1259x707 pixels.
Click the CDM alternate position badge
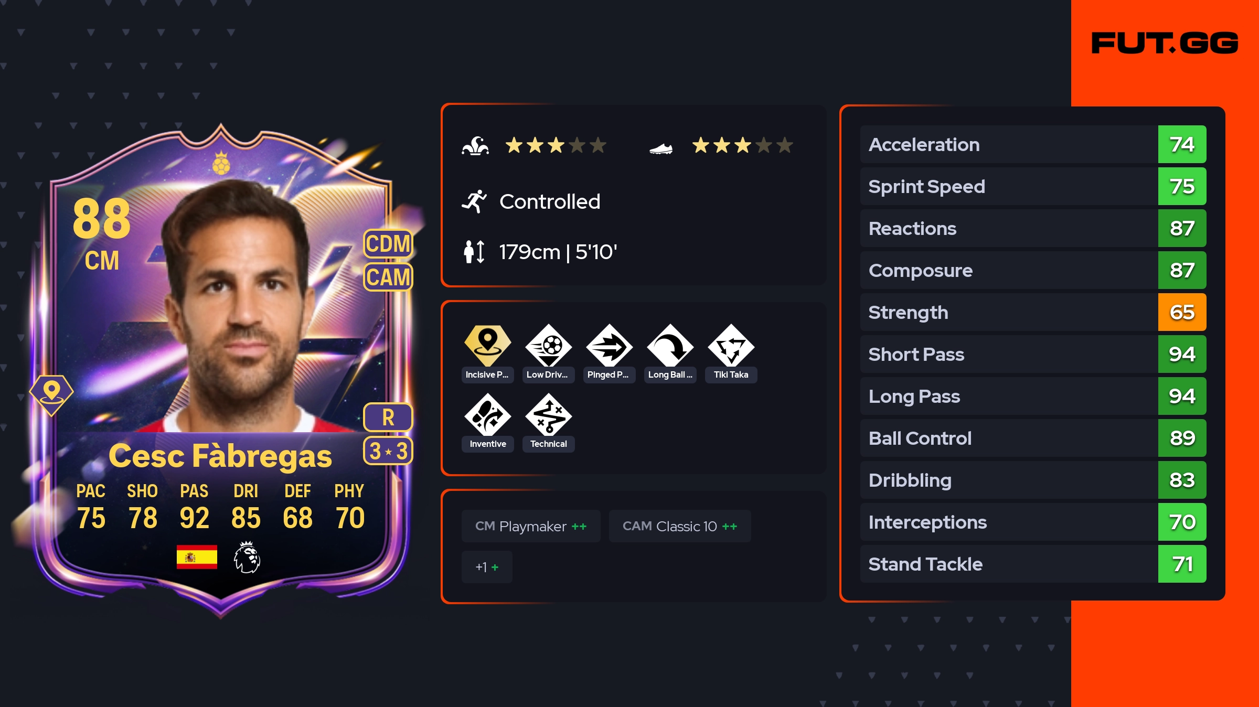[x=388, y=244]
